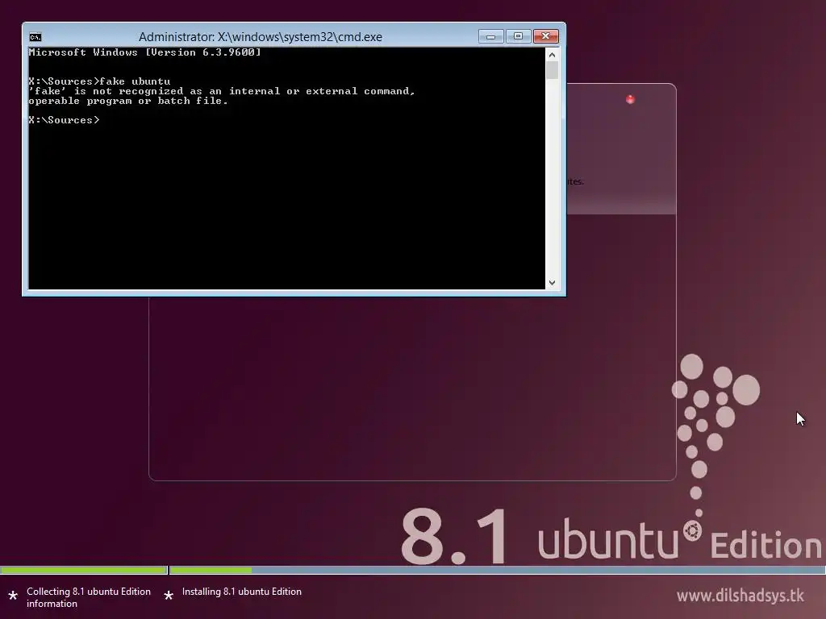
Task: Click the red dot on setup dialog
Action: pos(630,99)
